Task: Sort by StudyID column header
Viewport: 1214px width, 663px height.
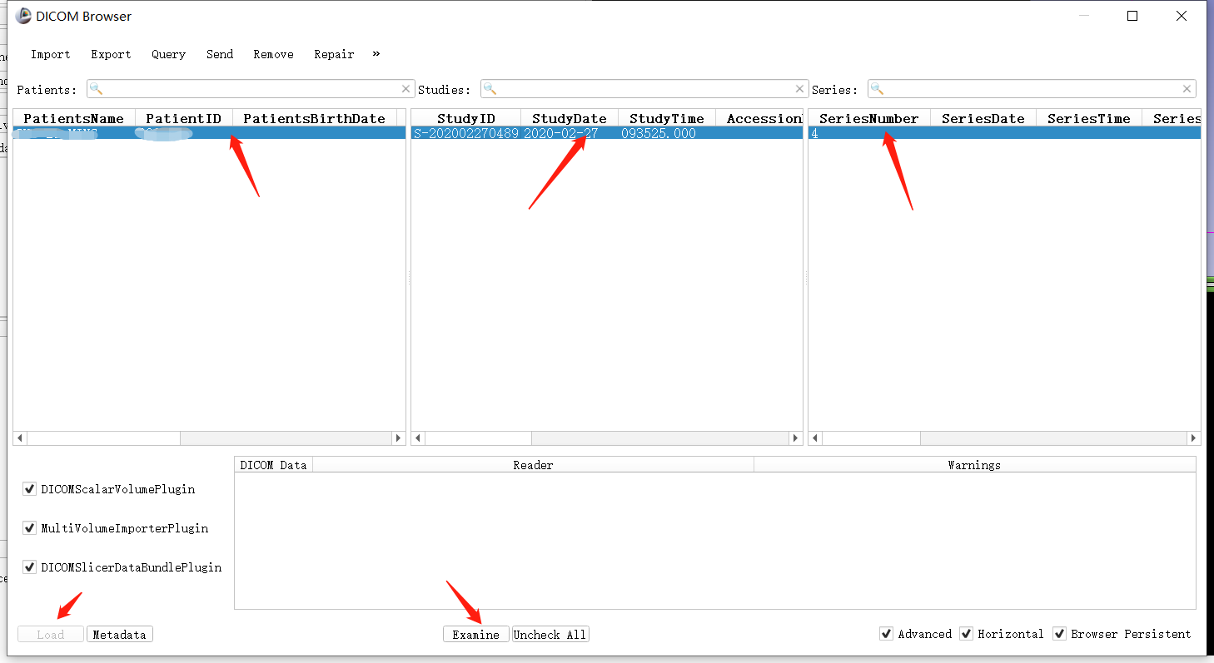Action: pos(466,118)
